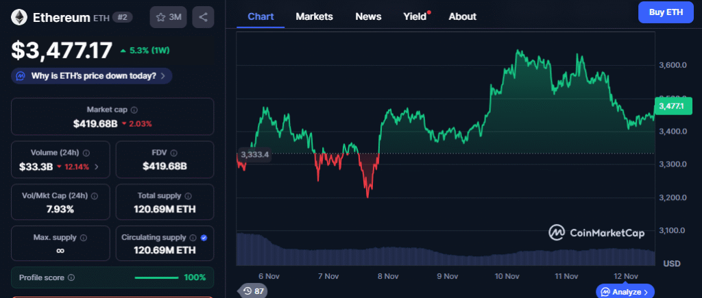Viewport: 702px width, 298px height.
Task: Add ETH to watchlist with star button
Action: tap(168, 17)
